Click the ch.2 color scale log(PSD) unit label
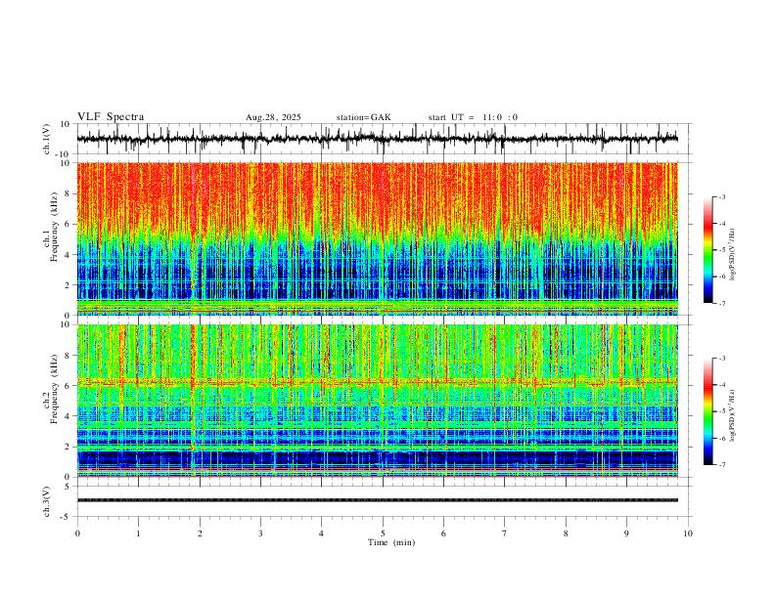The height and width of the screenshot is (598, 775). pyautogui.click(x=733, y=416)
